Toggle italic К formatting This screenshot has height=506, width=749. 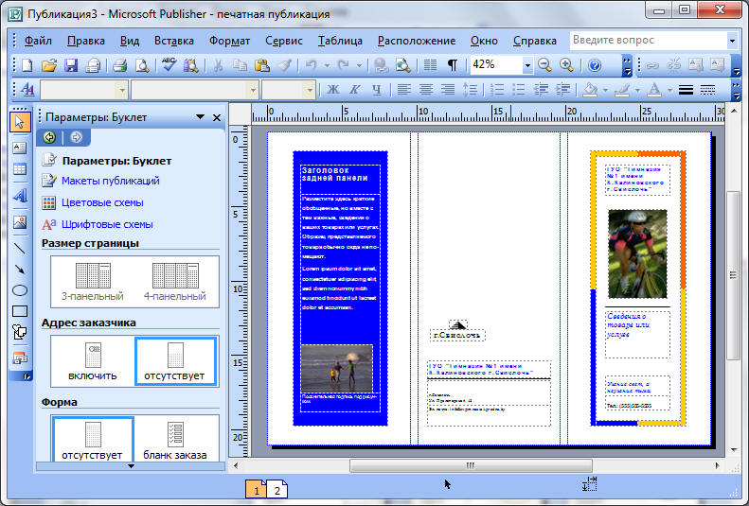pos(354,90)
